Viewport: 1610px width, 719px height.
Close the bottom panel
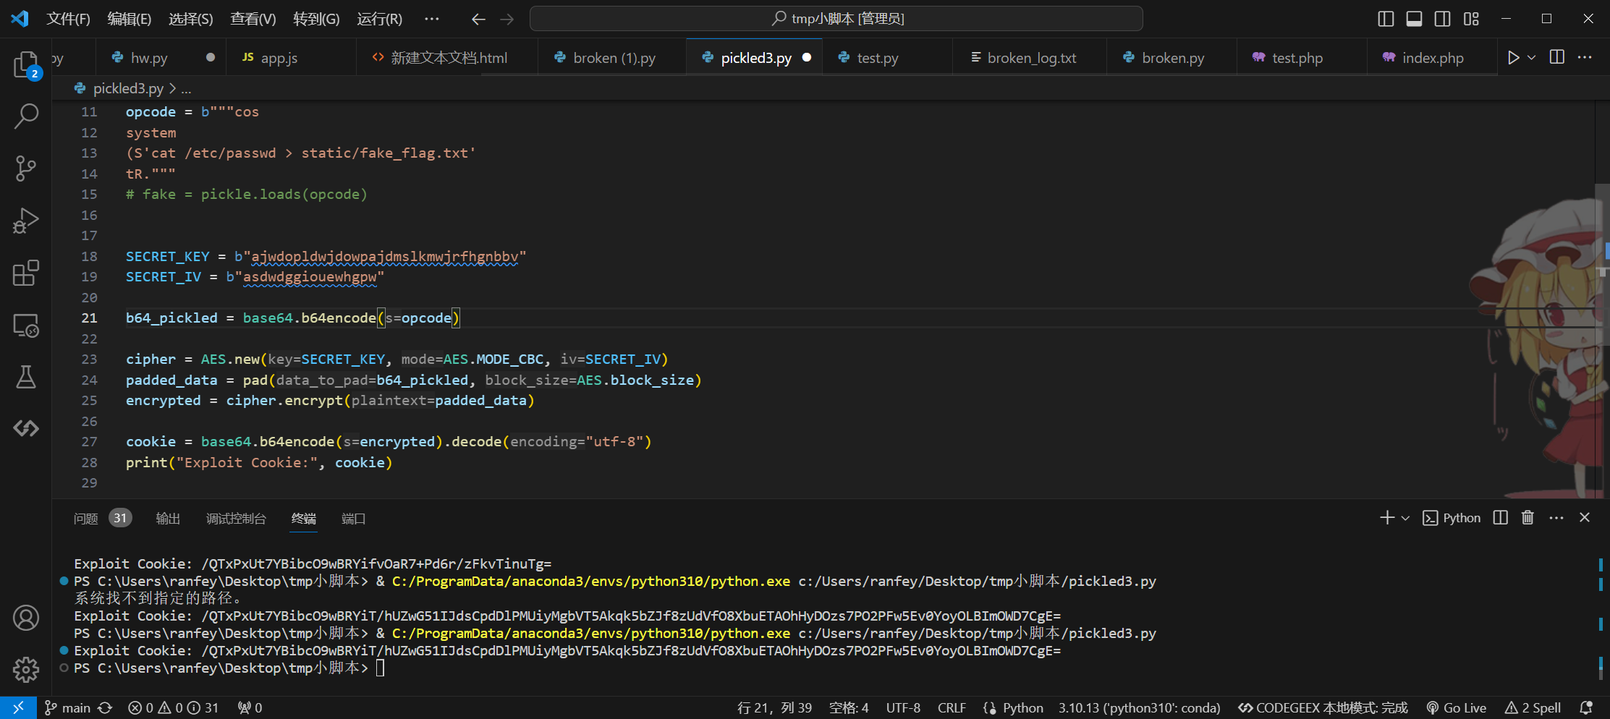pyautogui.click(x=1585, y=518)
